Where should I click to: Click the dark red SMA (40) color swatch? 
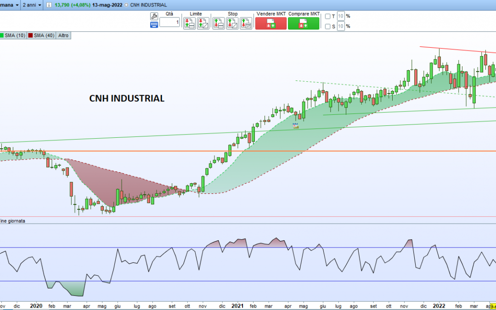tap(30, 35)
